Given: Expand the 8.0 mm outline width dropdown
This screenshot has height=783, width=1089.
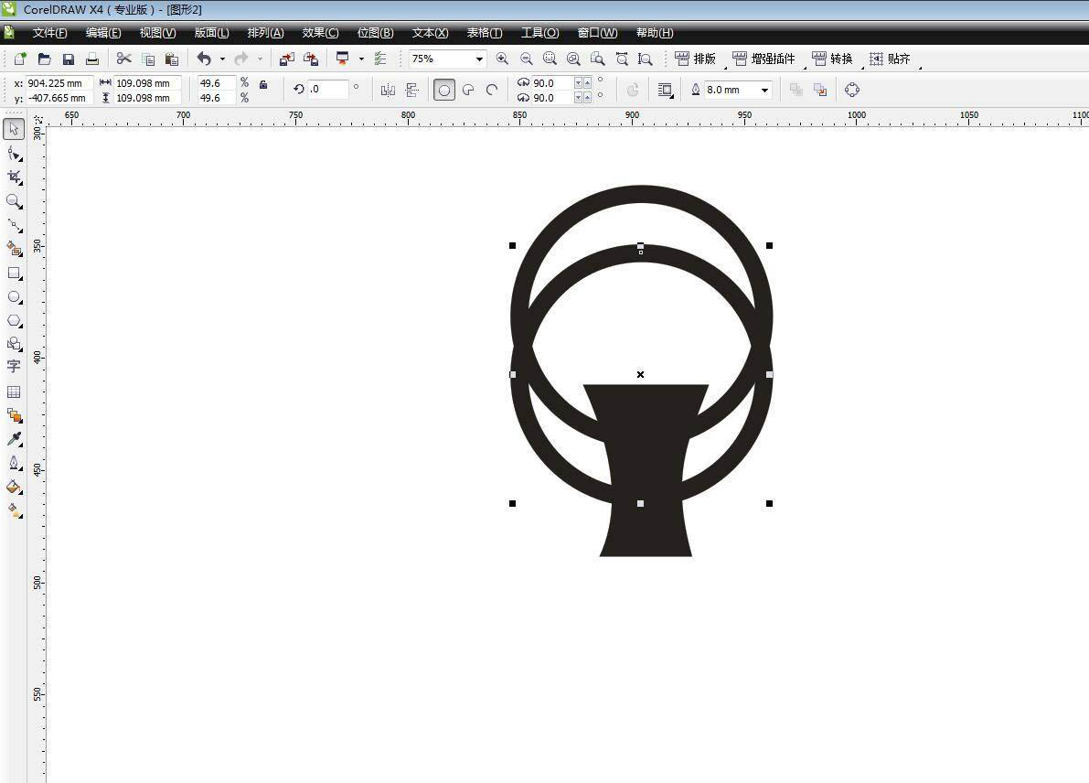Looking at the screenshot, I should (764, 90).
